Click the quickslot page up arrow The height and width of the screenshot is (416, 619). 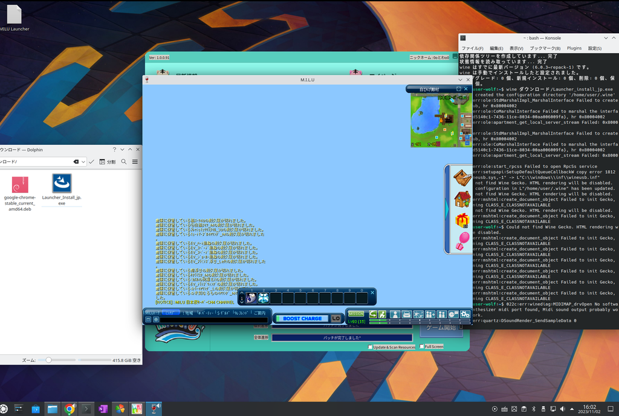242,293
